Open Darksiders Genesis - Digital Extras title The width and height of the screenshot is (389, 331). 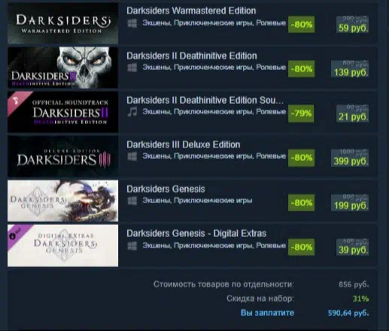[196, 233]
